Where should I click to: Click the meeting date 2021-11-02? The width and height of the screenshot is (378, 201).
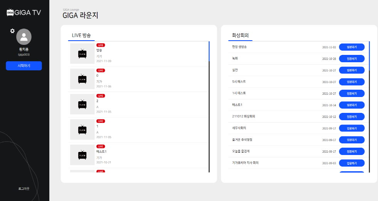point(329,47)
